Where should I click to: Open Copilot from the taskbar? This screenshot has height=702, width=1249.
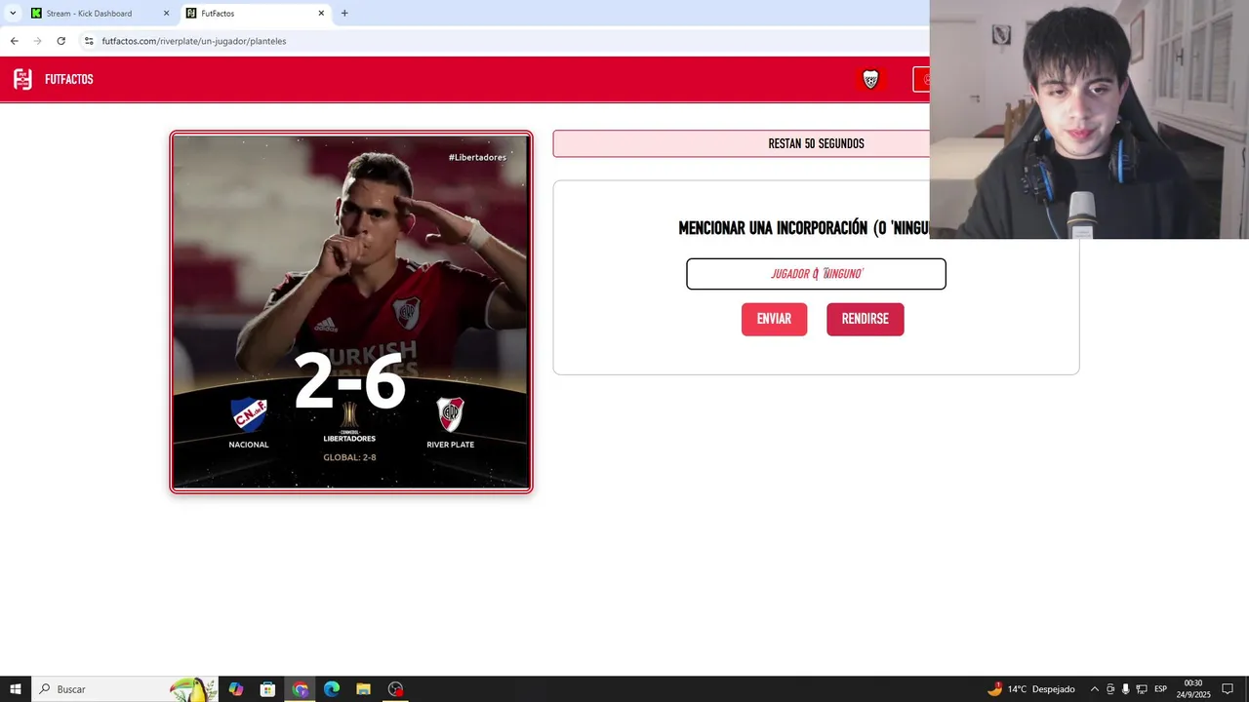235,689
